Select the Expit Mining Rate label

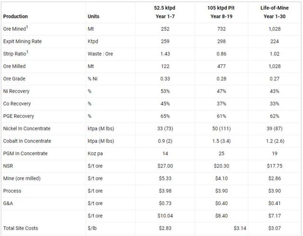pos(22,41)
